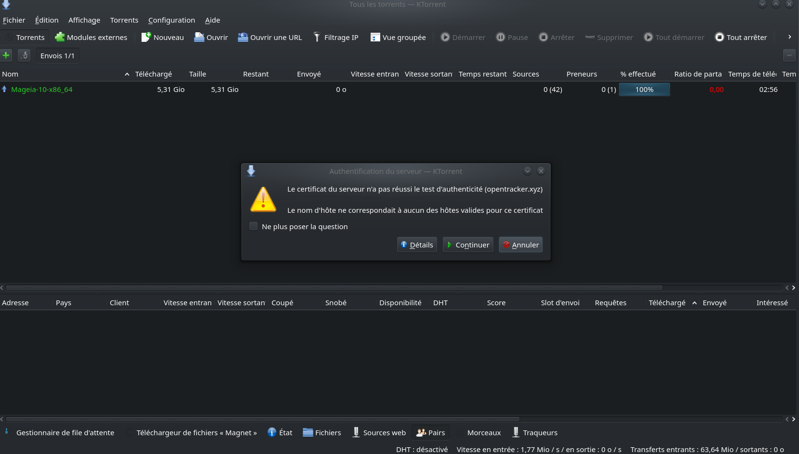Show the État info panel

(280, 432)
